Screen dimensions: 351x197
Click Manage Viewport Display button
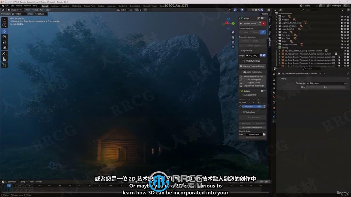click(x=252, y=66)
